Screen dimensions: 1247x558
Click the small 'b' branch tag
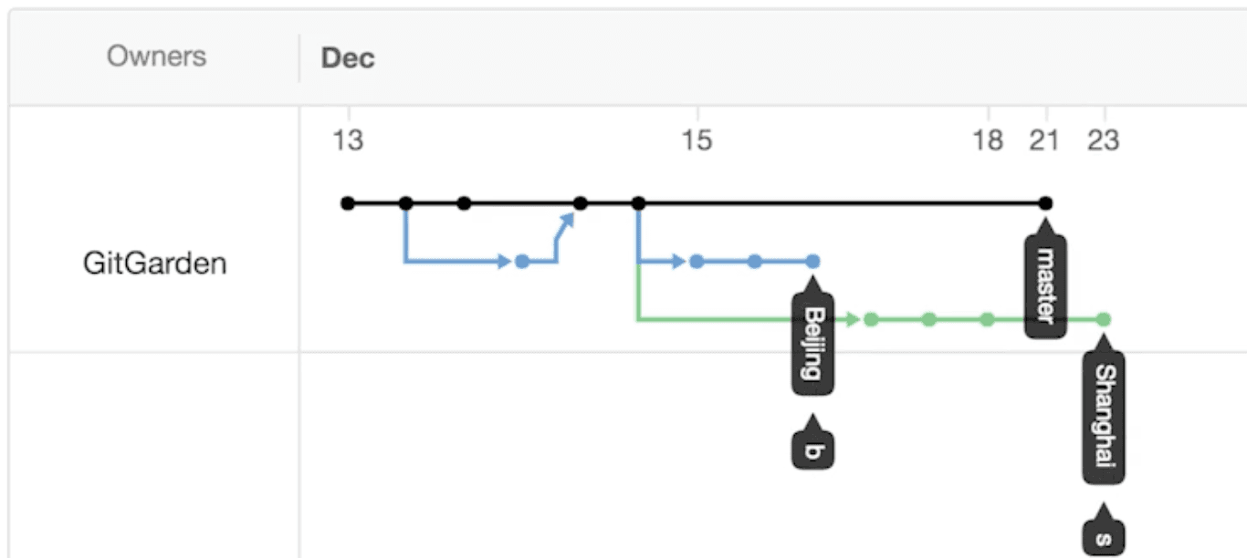[812, 448]
